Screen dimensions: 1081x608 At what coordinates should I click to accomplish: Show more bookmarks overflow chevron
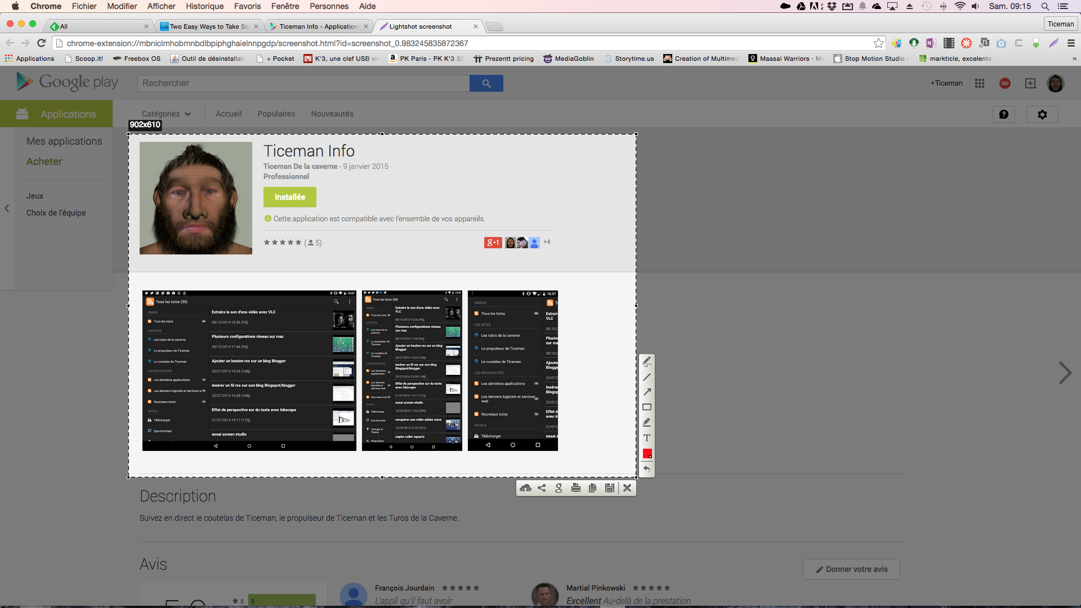click(x=1074, y=59)
